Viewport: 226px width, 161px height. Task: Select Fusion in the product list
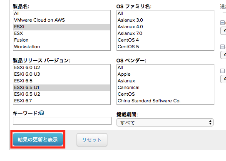pos(62,40)
